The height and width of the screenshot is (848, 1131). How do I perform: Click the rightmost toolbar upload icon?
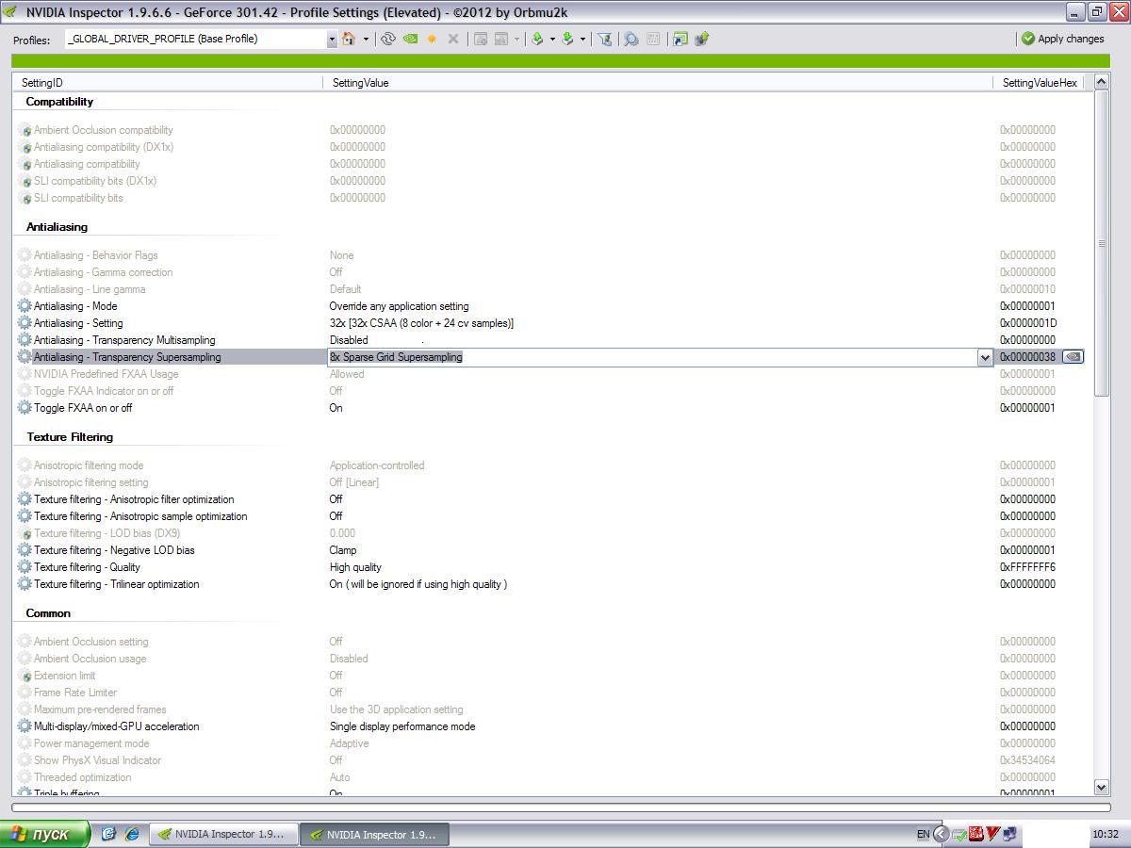coord(701,39)
